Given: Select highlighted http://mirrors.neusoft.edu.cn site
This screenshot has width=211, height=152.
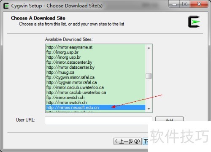Looking at the screenshot, I should 96,108.
